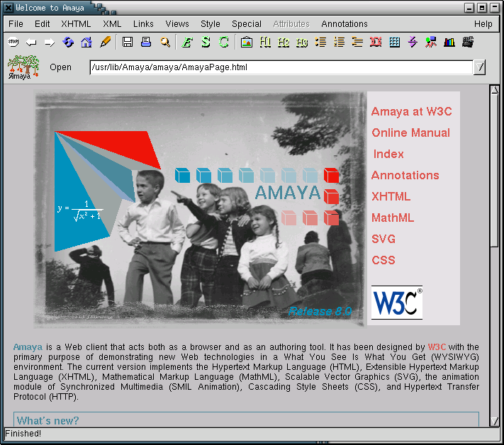This screenshot has height=445, width=504.
Task: Open the Views menu
Action: tap(177, 23)
